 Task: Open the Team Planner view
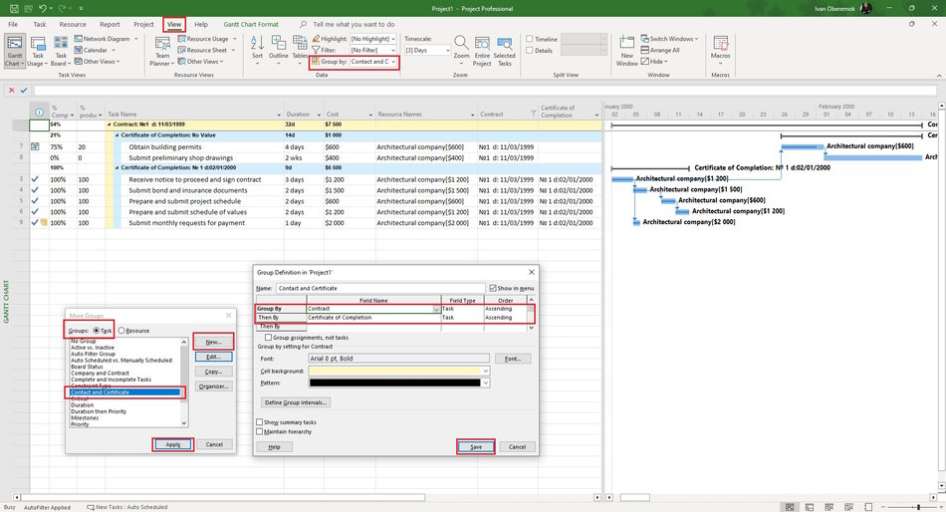tap(161, 51)
